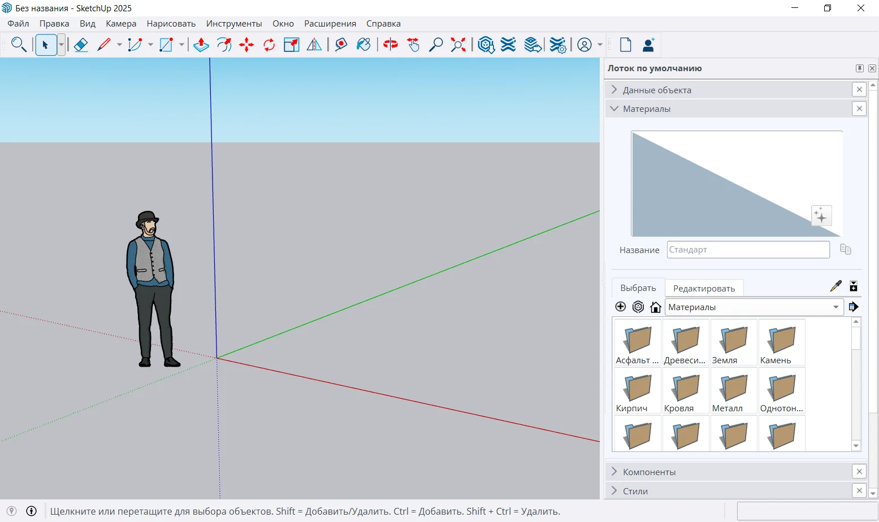Open the account profile dropdown arrow
This screenshot has width=879, height=522.
point(600,45)
